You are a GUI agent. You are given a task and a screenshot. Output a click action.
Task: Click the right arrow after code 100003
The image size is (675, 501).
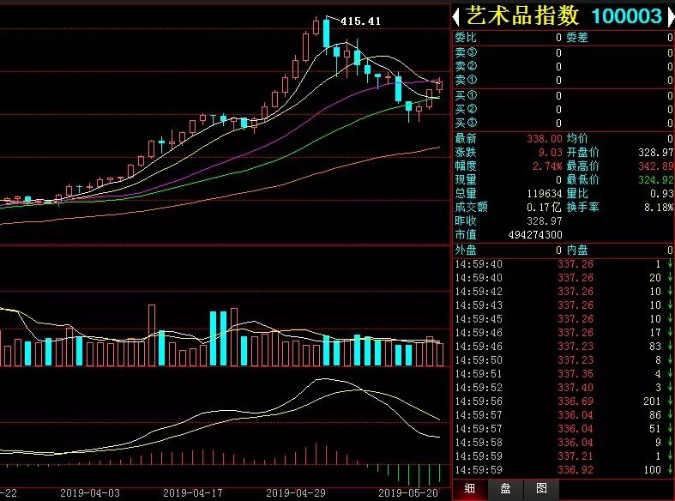point(671,17)
